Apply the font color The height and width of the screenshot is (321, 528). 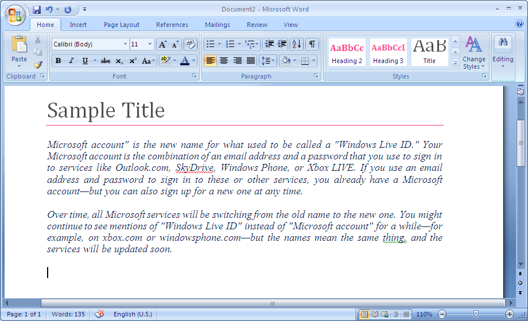coord(185,61)
